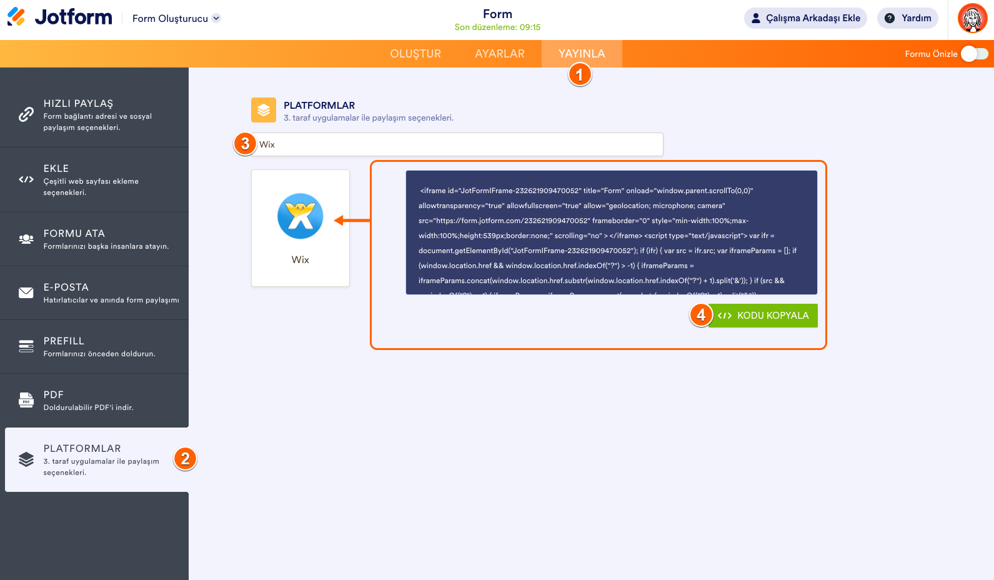Click inside the iframe embed code box
The height and width of the screenshot is (580, 994).
pos(612,232)
